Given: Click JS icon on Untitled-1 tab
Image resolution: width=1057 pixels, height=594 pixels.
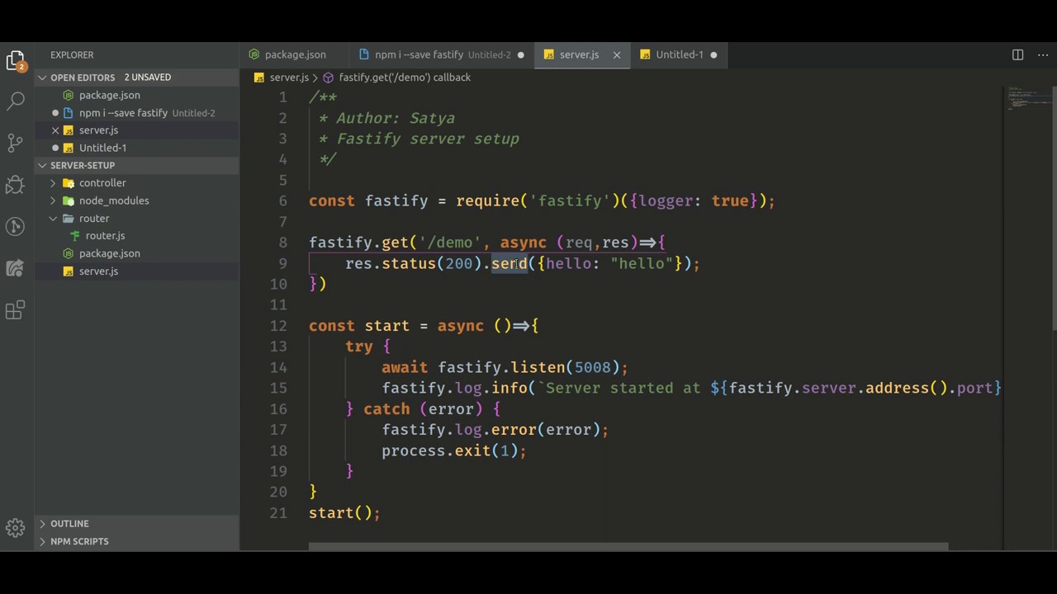Looking at the screenshot, I should 646,54.
